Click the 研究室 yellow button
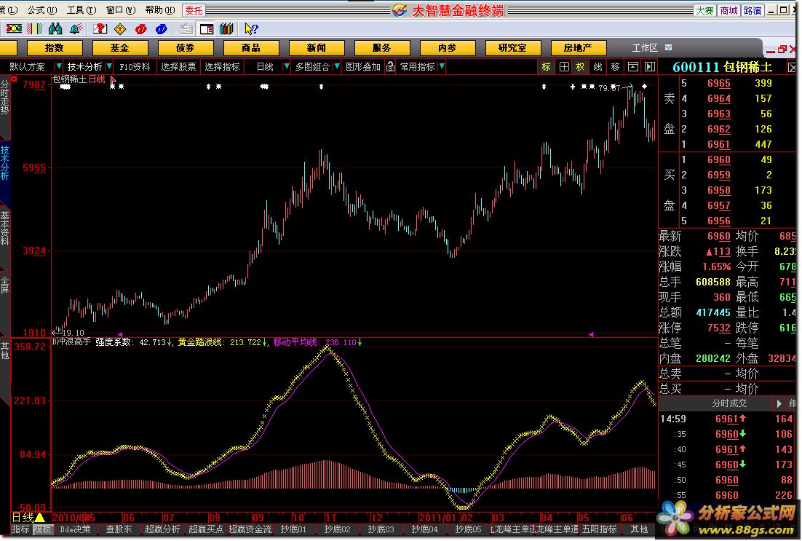Viewport: 802px width, 541px height. [512, 48]
